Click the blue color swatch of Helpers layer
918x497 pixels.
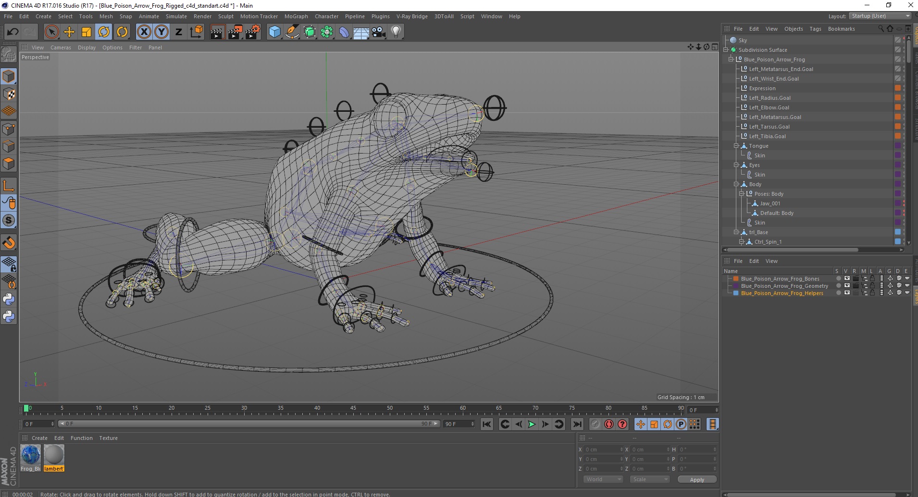(736, 293)
